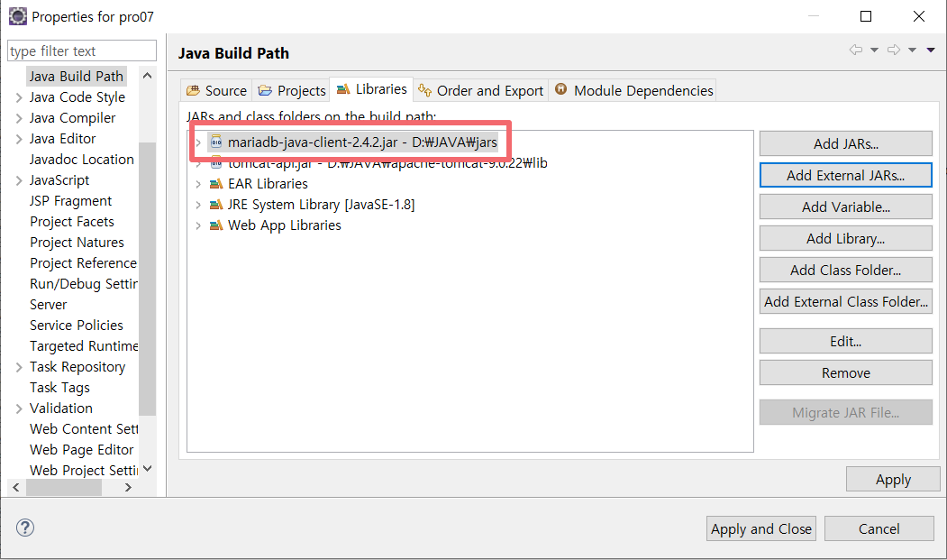947x560 pixels.
Task: Open the back history dropdown arrow
Action: (874, 50)
